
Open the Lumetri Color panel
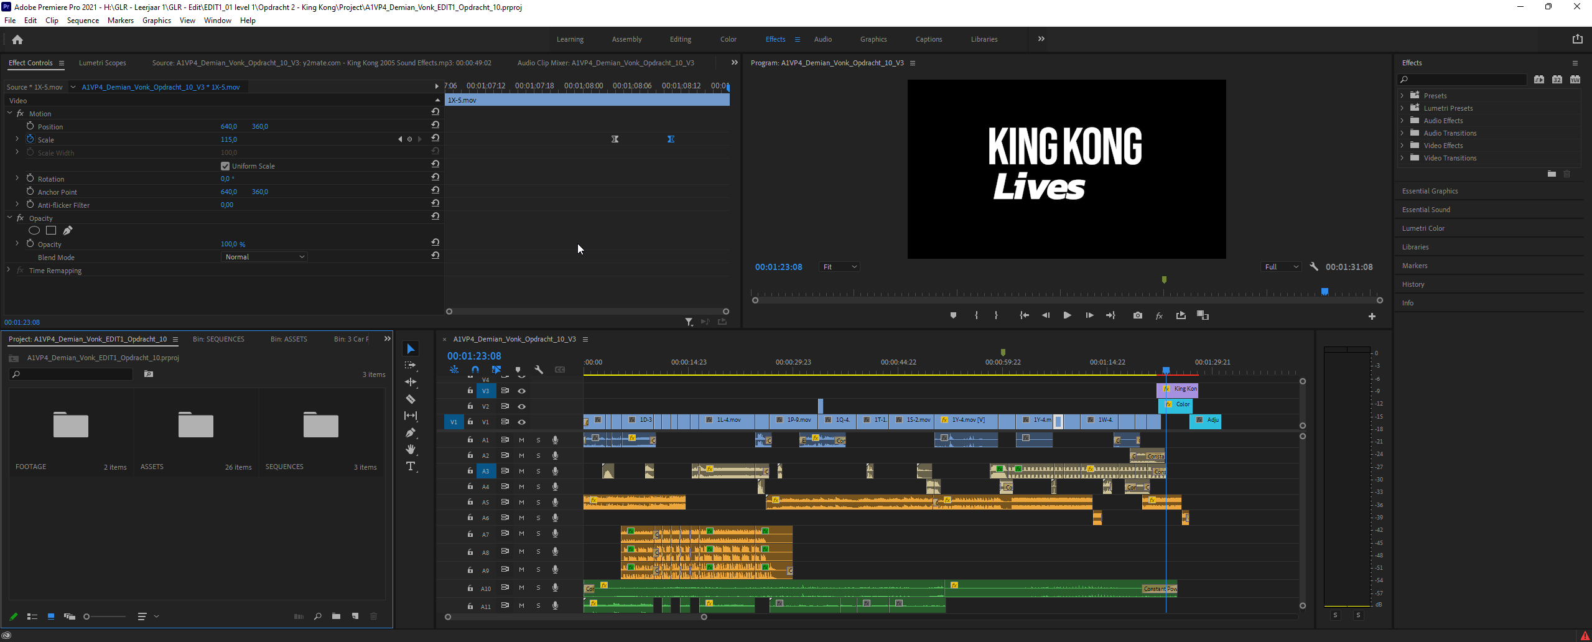(x=1423, y=228)
